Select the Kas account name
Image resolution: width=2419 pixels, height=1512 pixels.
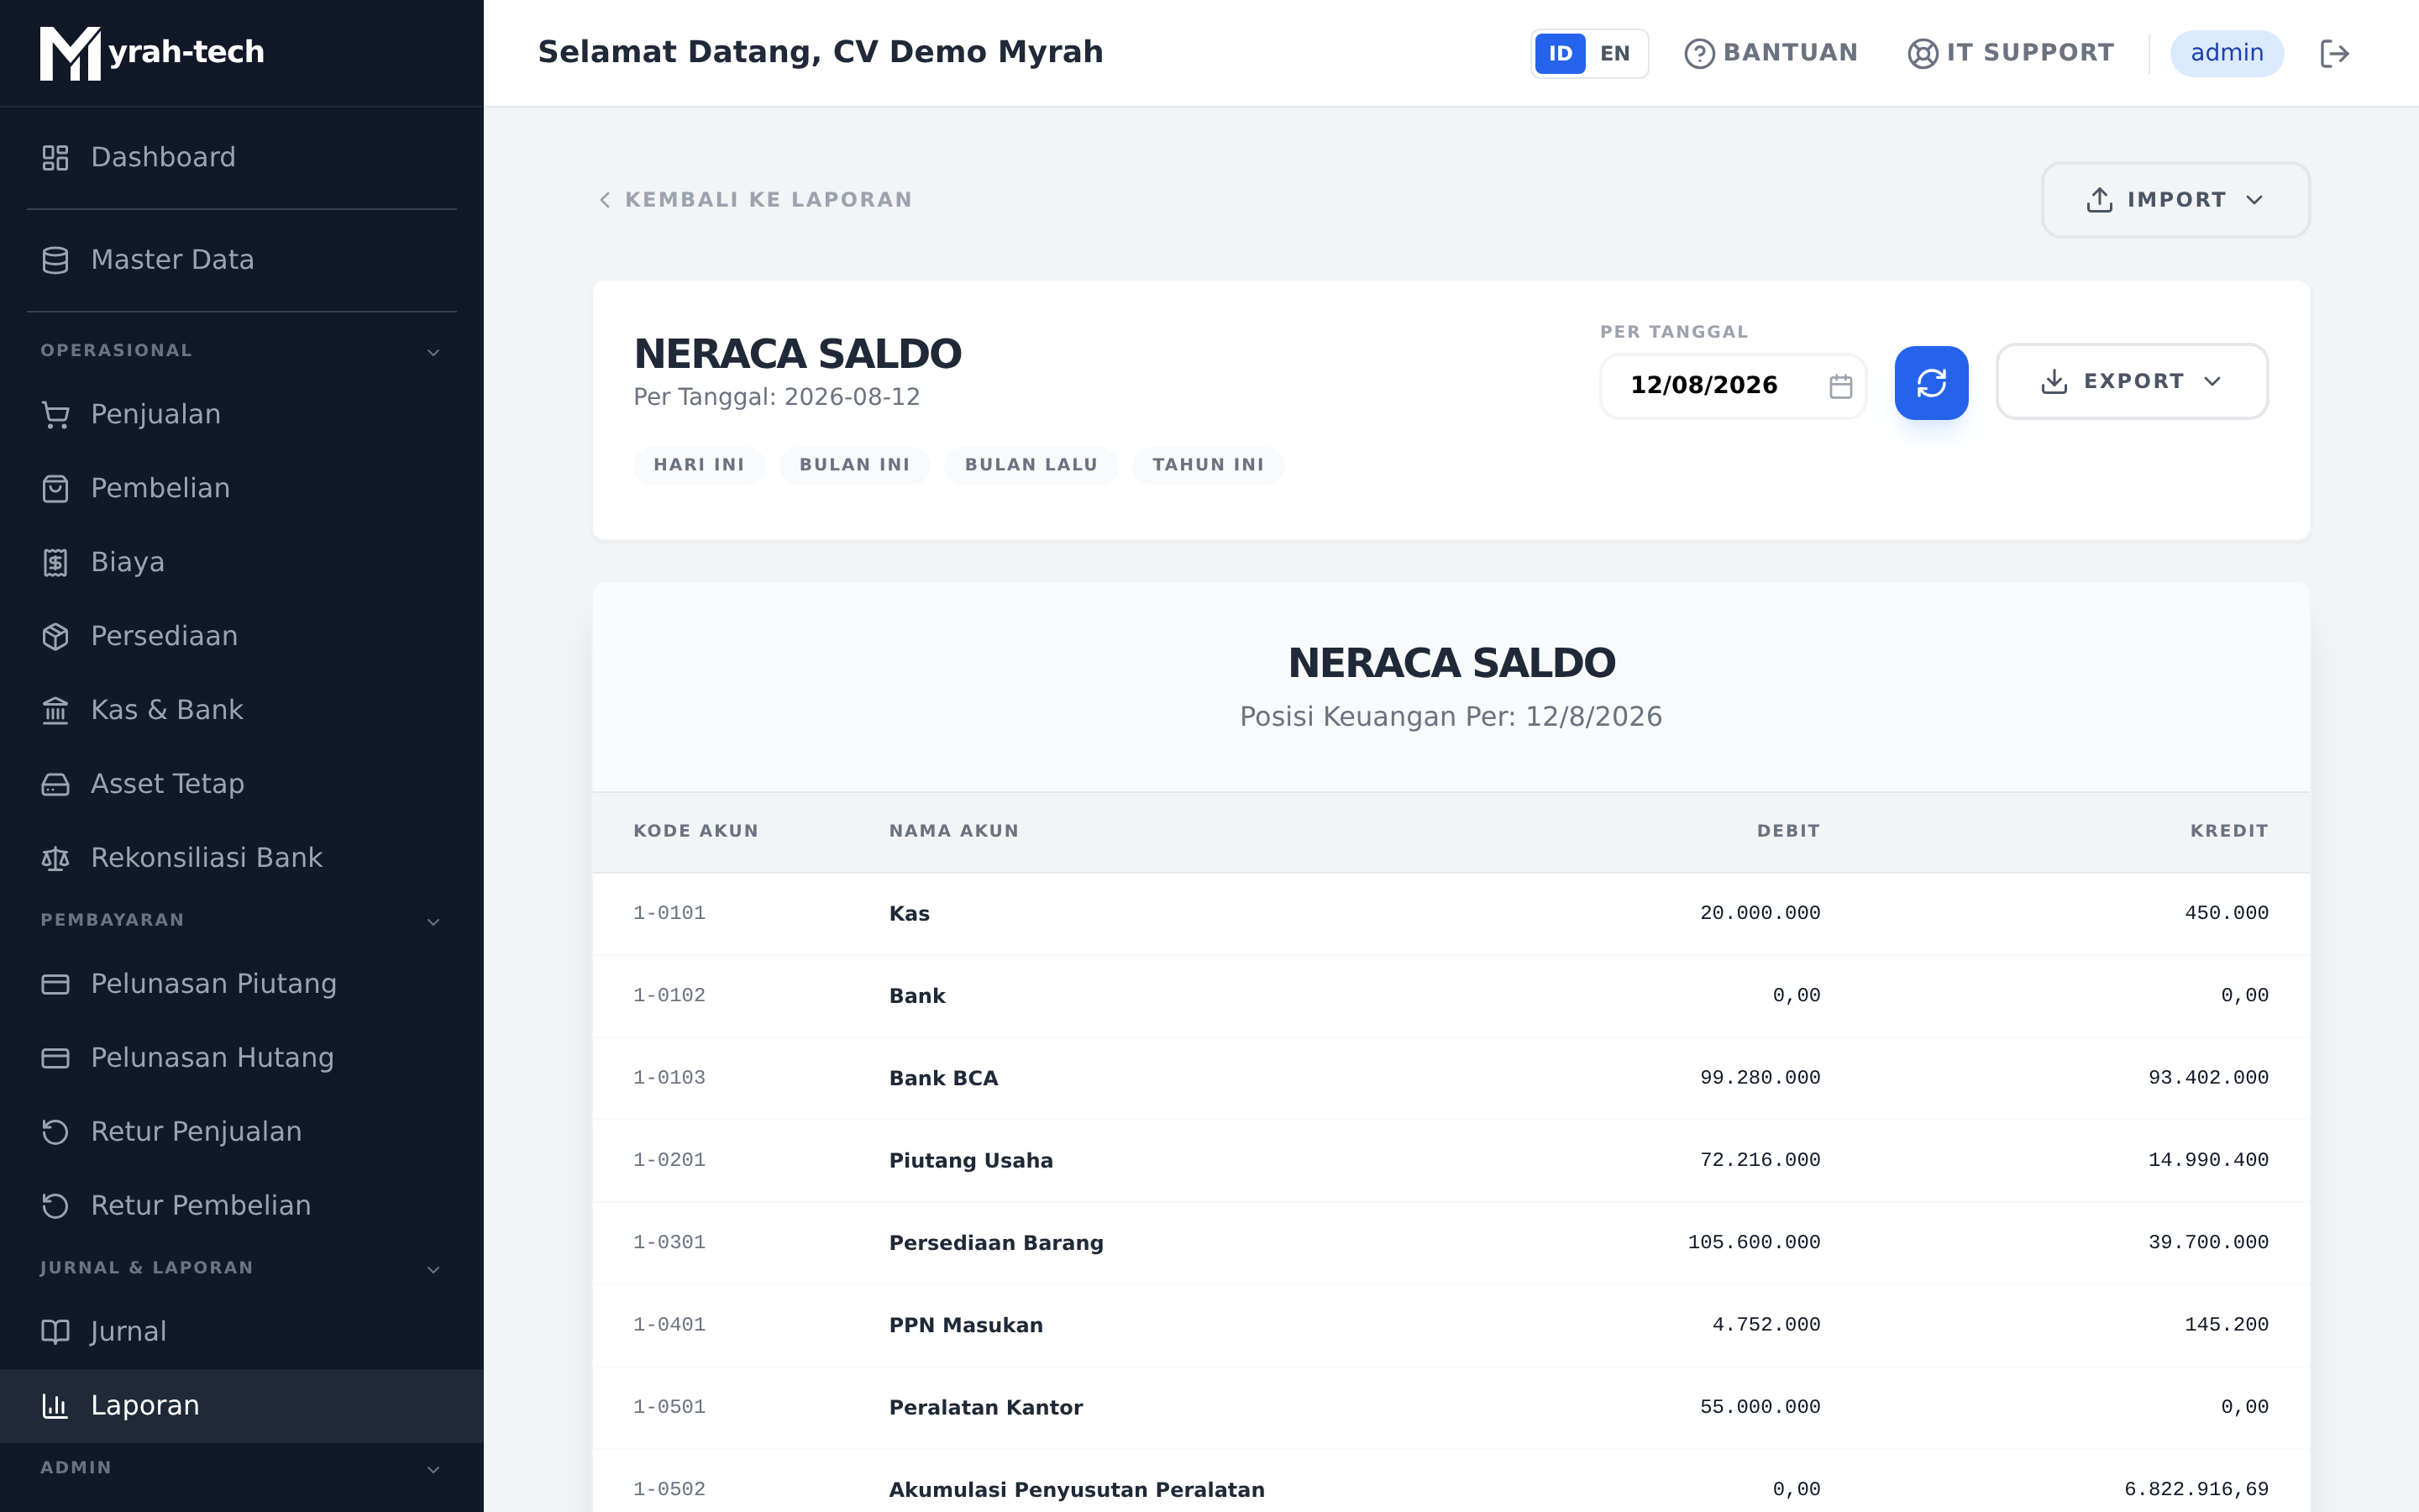click(910, 914)
